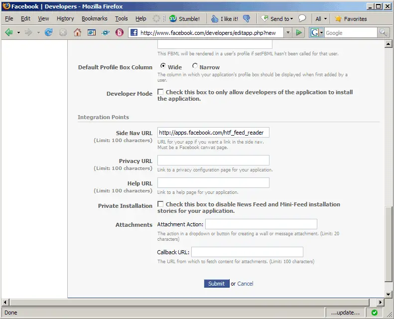Click the Back navigation arrow
The image size is (394, 319).
click(x=9, y=32)
